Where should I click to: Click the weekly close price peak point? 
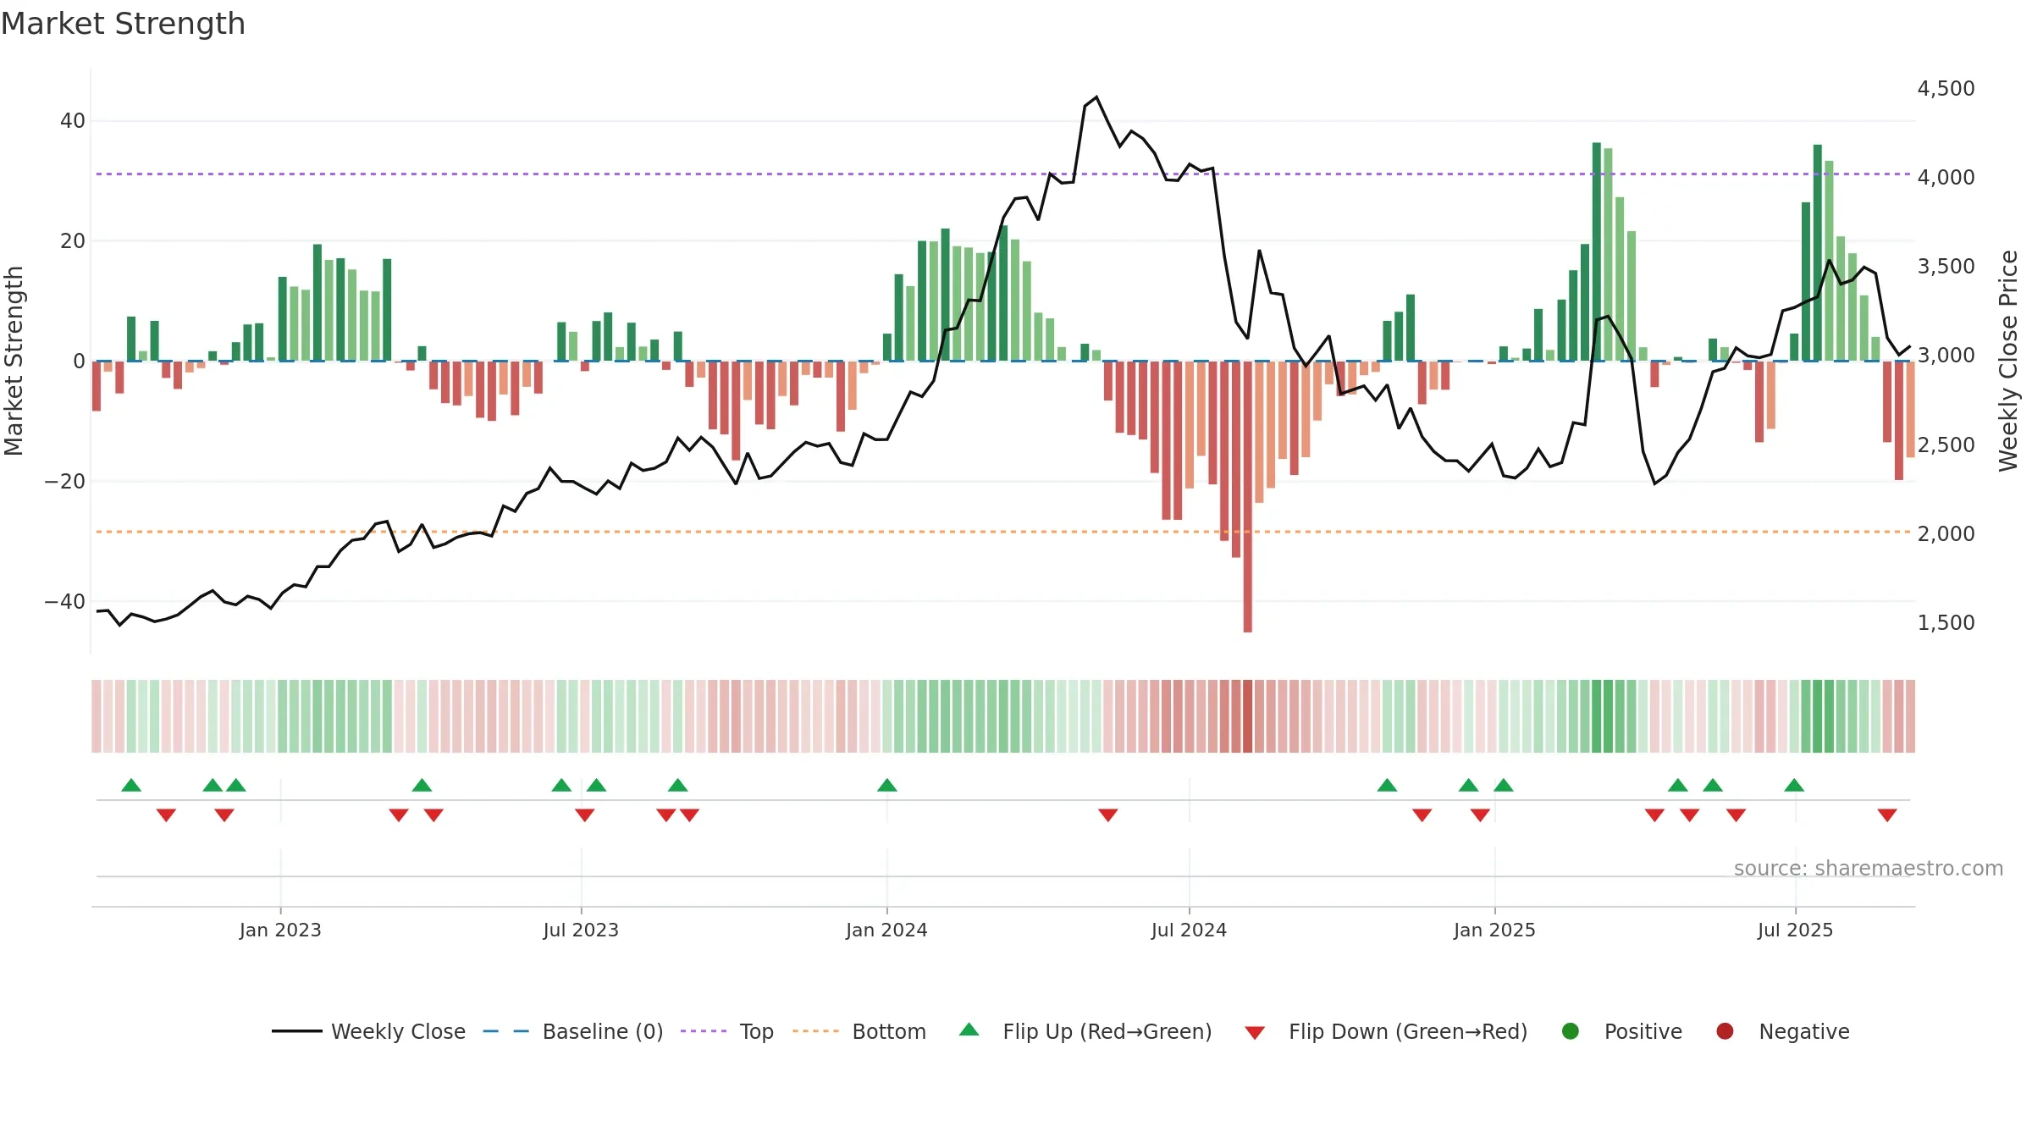click(x=1096, y=97)
